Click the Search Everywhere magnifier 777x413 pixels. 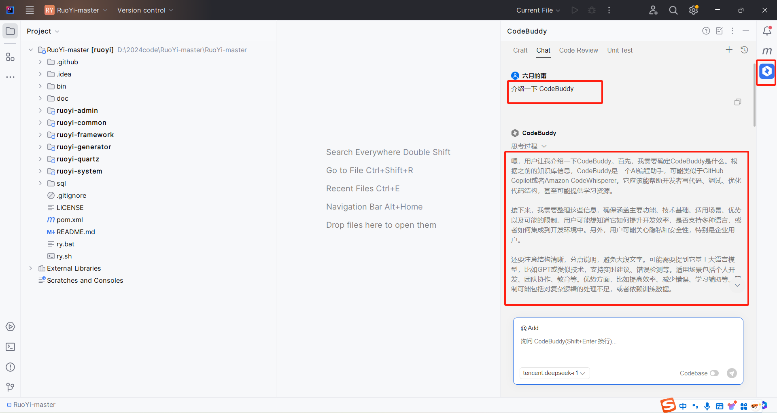point(673,10)
